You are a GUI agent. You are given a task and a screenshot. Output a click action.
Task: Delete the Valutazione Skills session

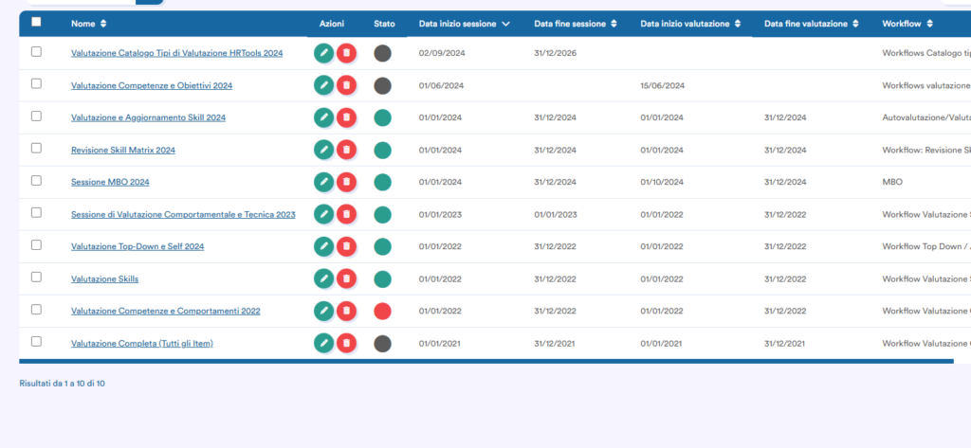(346, 278)
